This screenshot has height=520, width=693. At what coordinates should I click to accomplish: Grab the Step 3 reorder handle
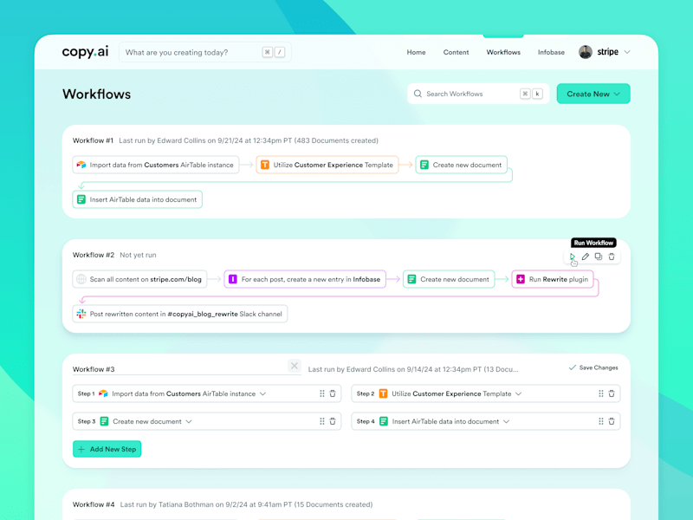[x=321, y=421]
